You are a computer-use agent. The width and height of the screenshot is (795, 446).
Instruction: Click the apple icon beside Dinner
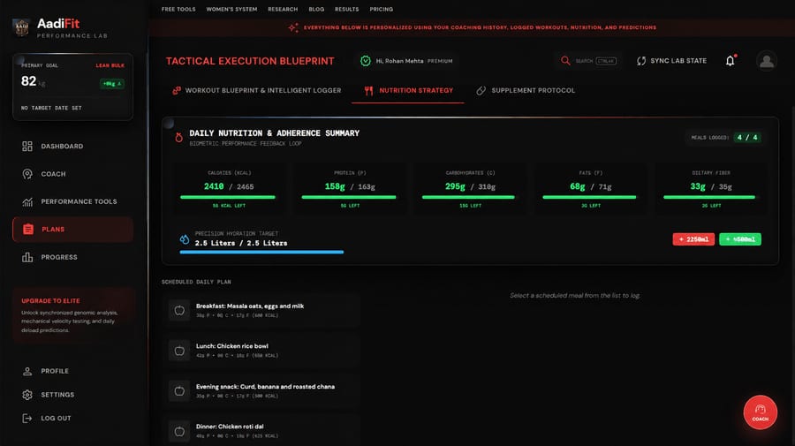[x=179, y=431]
